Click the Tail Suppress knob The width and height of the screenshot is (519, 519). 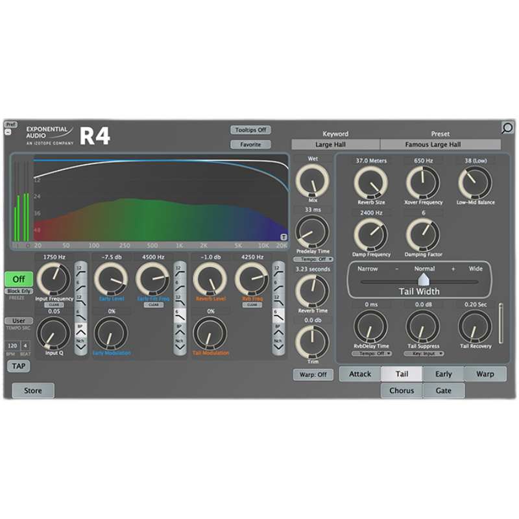click(x=424, y=326)
